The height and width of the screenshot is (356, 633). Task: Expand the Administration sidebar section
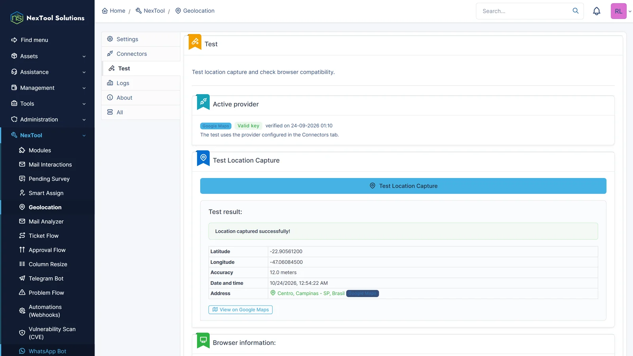click(47, 119)
